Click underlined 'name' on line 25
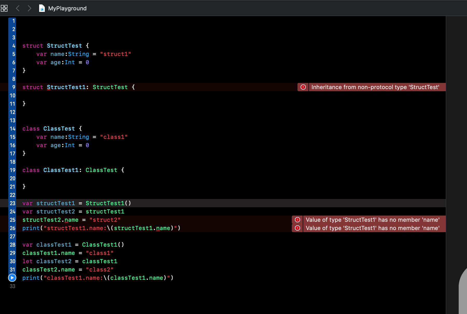 pos(71,220)
